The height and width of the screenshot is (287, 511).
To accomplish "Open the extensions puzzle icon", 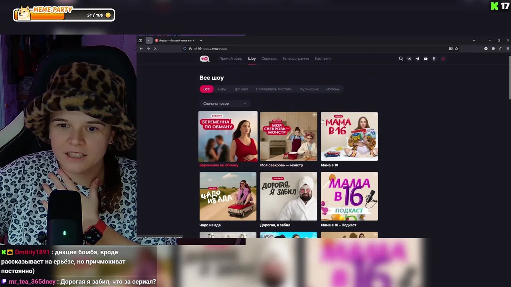I will pyautogui.click(x=501, y=49).
